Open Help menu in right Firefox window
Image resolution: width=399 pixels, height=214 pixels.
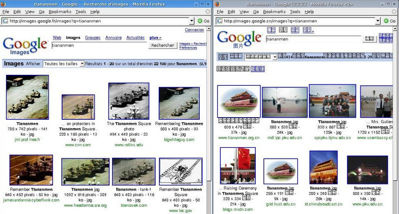pyautogui.click(x=309, y=11)
